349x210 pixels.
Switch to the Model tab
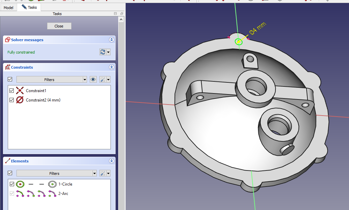[x=8, y=7]
